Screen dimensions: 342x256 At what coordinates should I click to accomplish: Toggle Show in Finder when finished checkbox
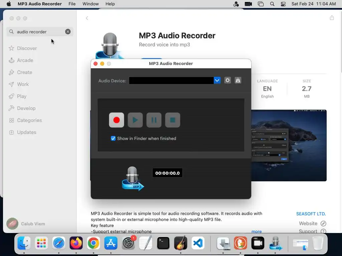coord(113,138)
